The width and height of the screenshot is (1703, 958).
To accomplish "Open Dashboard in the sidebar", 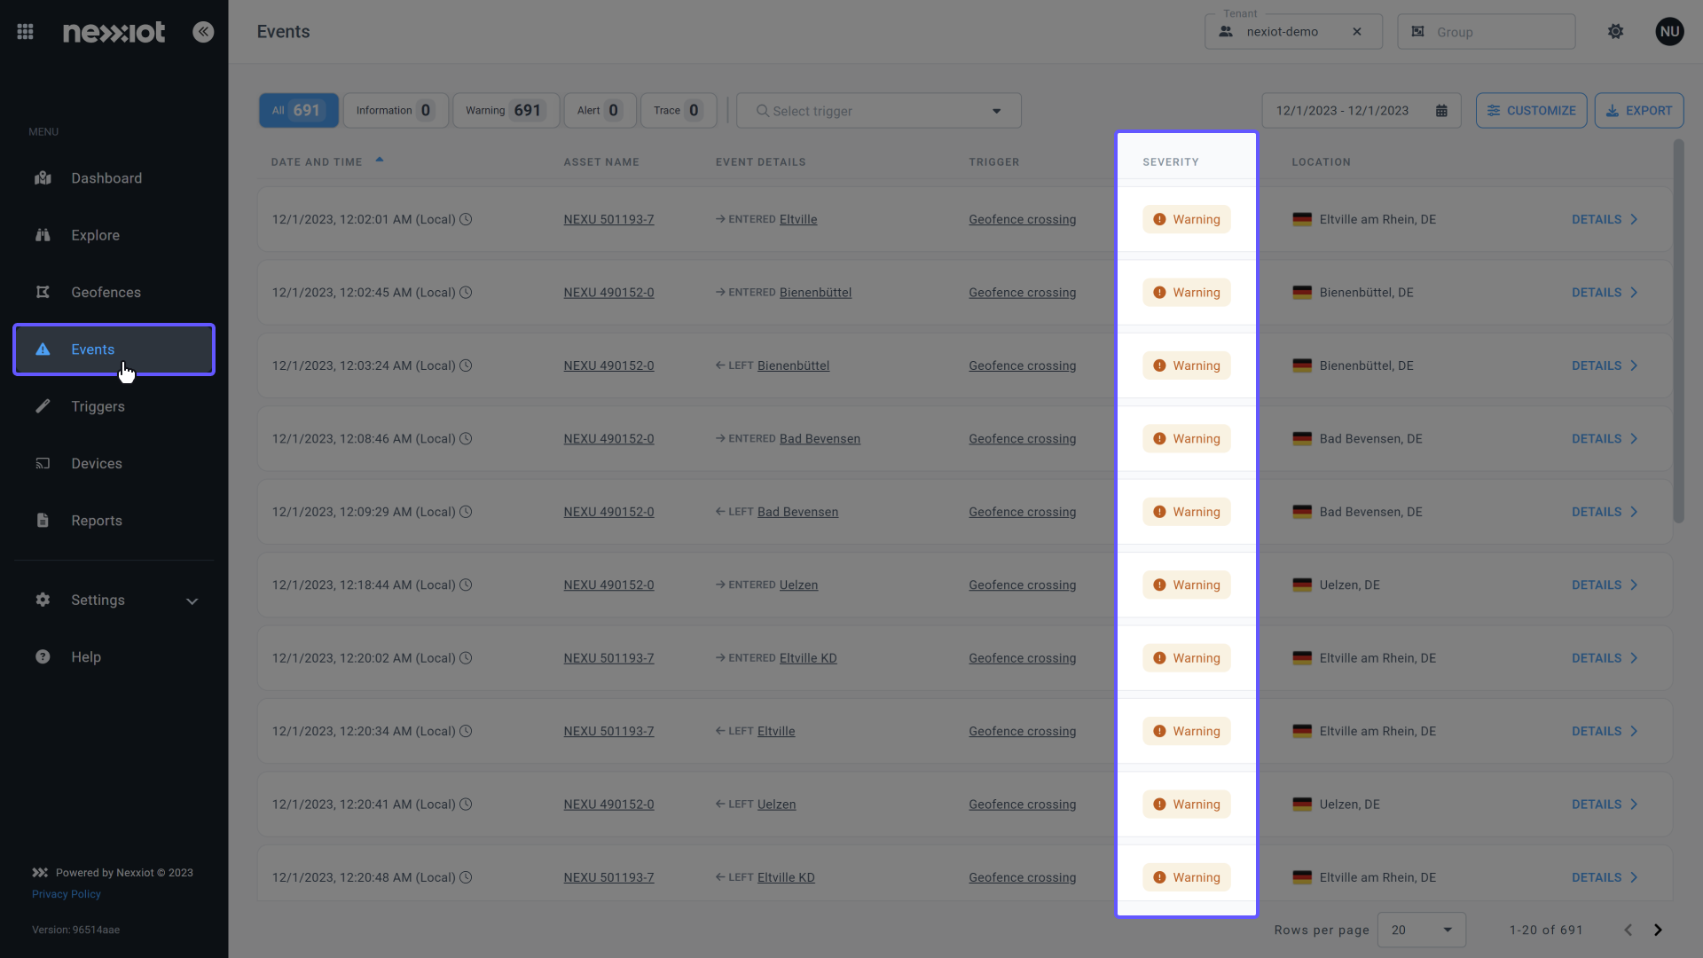I will click(x=114, y=178).
